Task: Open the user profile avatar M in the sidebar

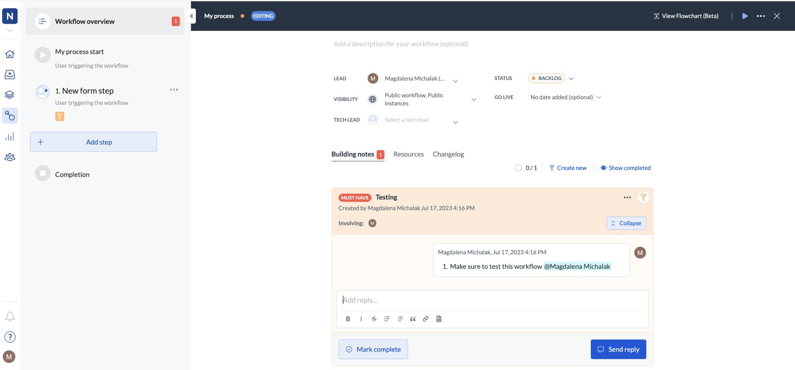Action: 9,357
